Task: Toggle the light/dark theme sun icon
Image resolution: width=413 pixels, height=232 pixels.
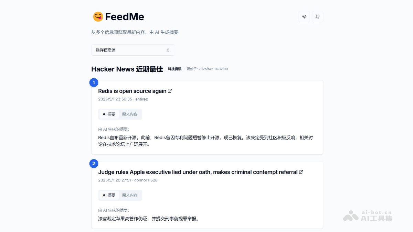Action: pyautogui.click(x=304, y=16)
